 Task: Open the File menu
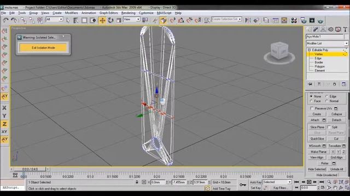[x=4, y=13]
